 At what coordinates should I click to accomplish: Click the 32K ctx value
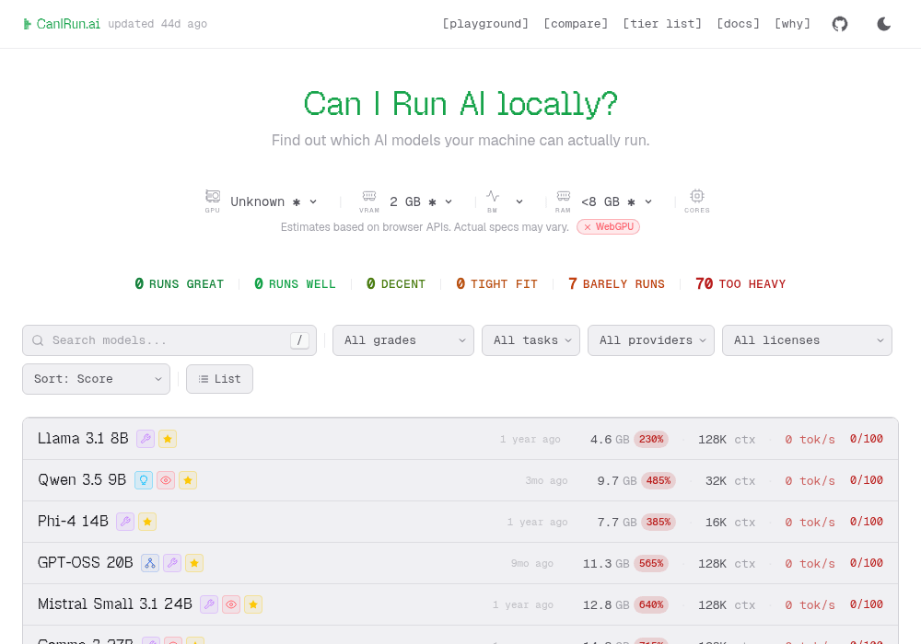tap(730, 481)
